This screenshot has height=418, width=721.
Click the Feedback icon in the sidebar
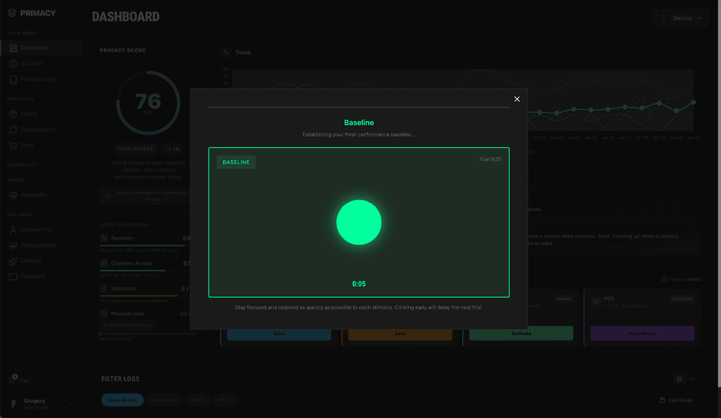click(x=13, y=276)
